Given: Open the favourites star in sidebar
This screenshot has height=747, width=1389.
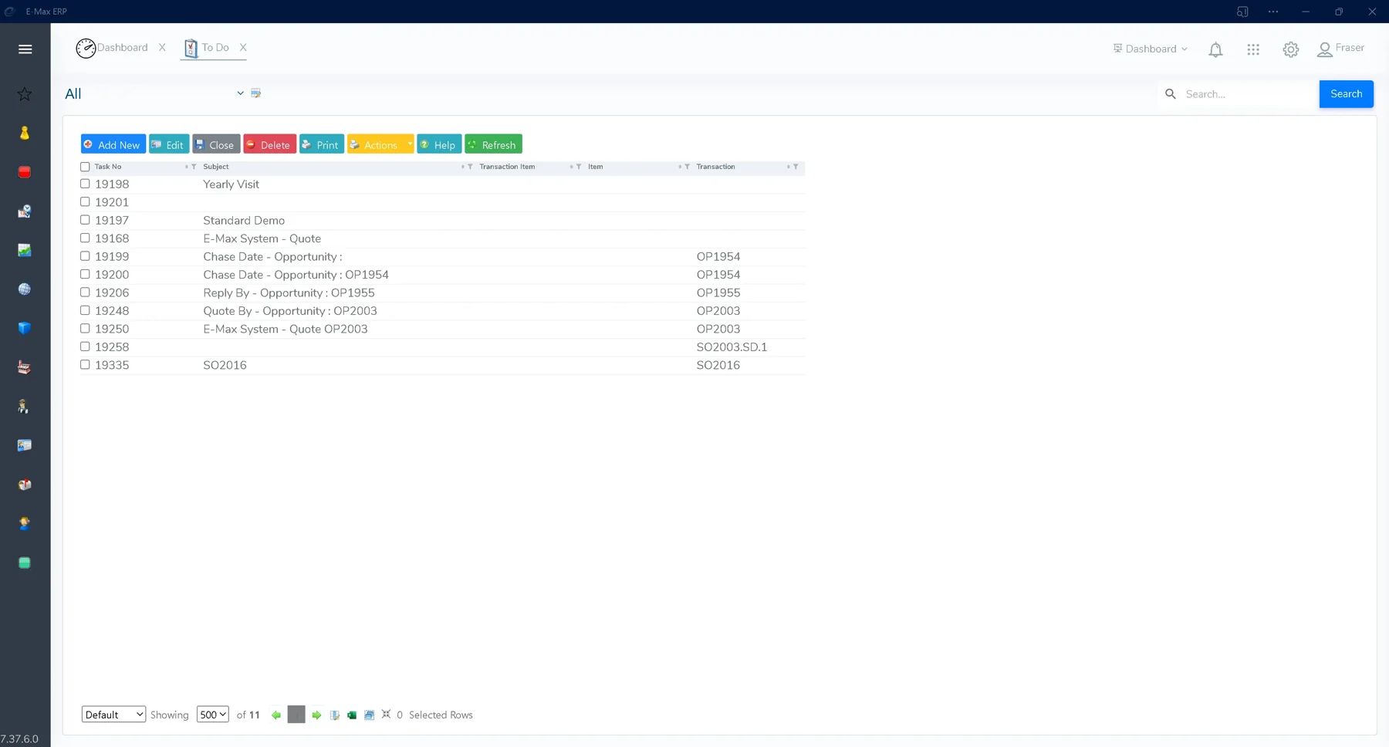Looking at the screenshot, I should click(x=25, y=94).
